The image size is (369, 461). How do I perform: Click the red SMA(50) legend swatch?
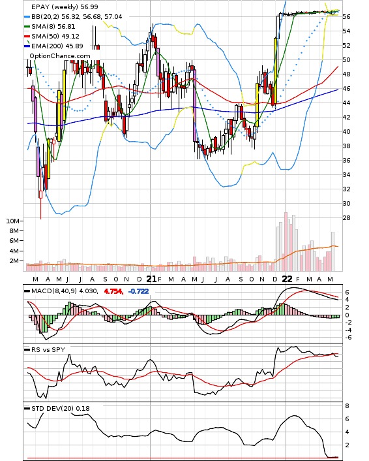click(27, 36)
